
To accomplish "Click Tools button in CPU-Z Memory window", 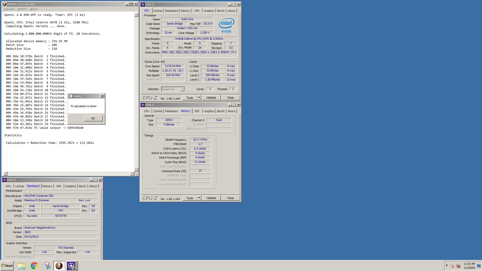I will click(x=190, y=198).
